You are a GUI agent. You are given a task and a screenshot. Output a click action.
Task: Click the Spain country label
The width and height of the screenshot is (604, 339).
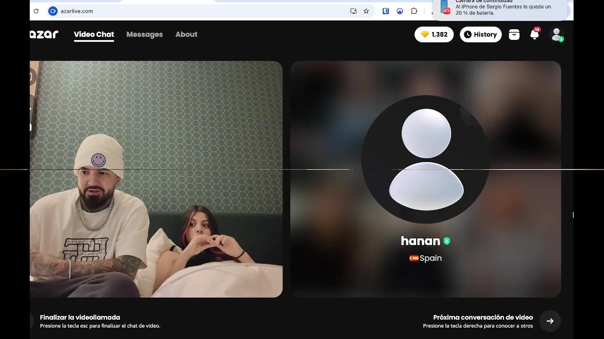(x=431, y=258)
